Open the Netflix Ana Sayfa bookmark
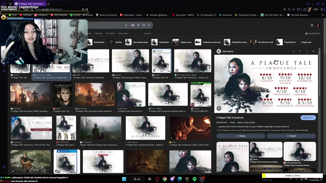 pyautogui.click(x=183, y=15)
